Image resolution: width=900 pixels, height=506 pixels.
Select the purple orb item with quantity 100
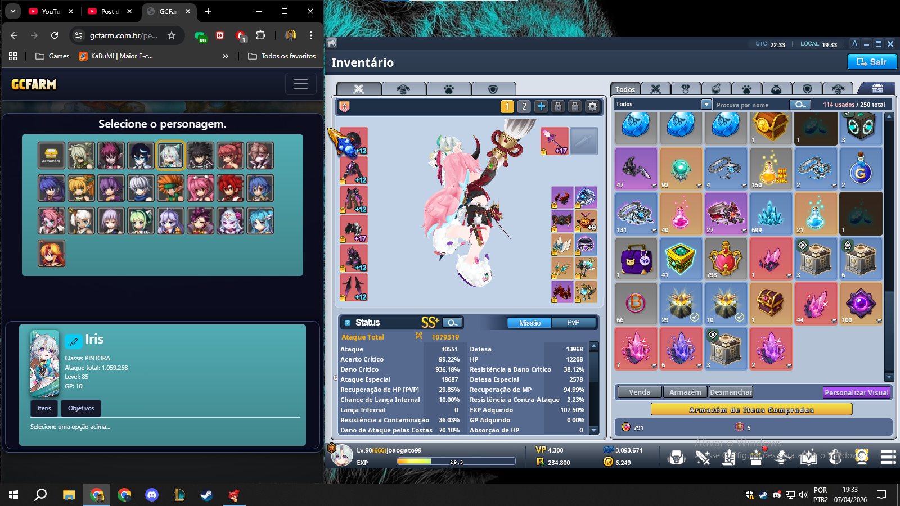point(861,304)
